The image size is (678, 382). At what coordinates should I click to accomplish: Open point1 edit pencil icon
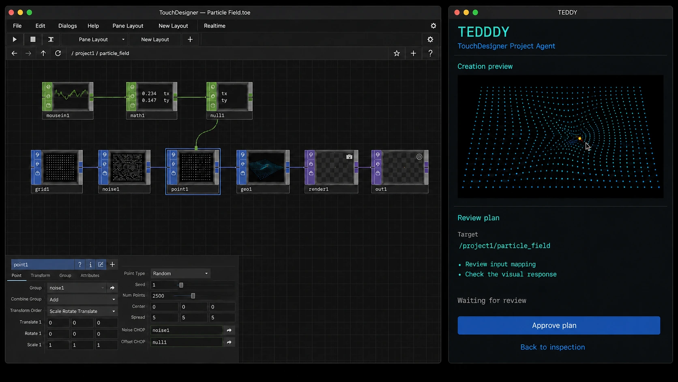coord(101,264)
